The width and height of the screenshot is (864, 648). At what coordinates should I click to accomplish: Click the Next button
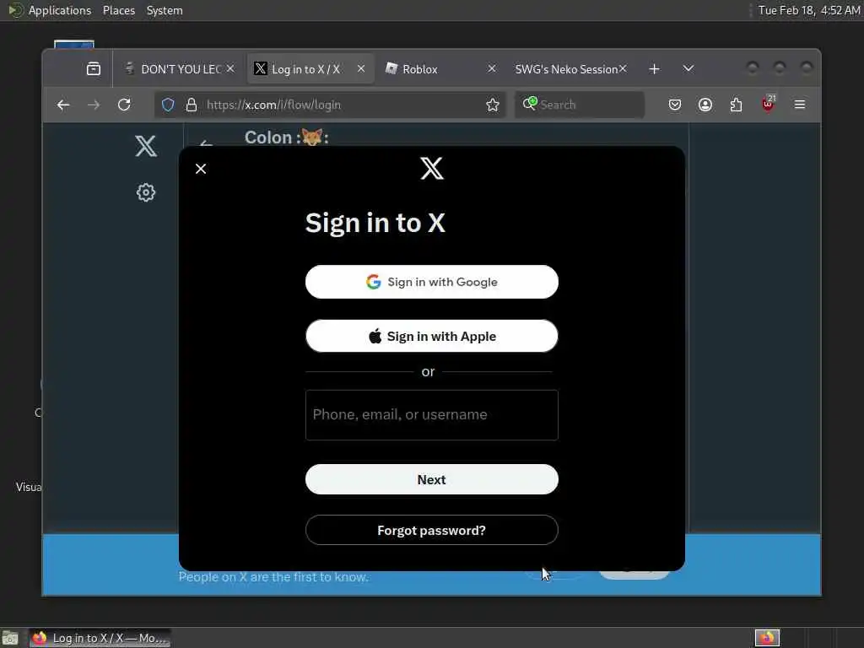[x=431, y=479]
